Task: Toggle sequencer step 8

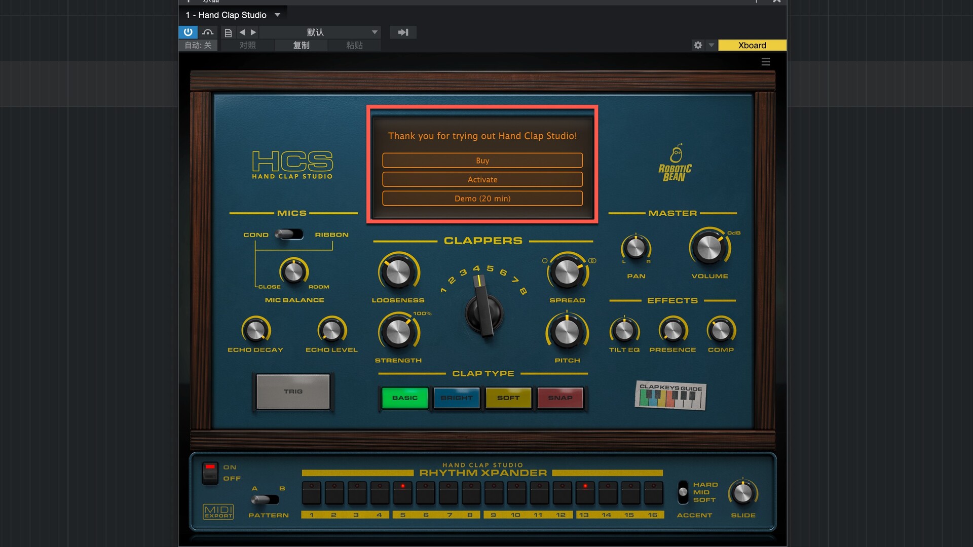Action: (471, 493)
